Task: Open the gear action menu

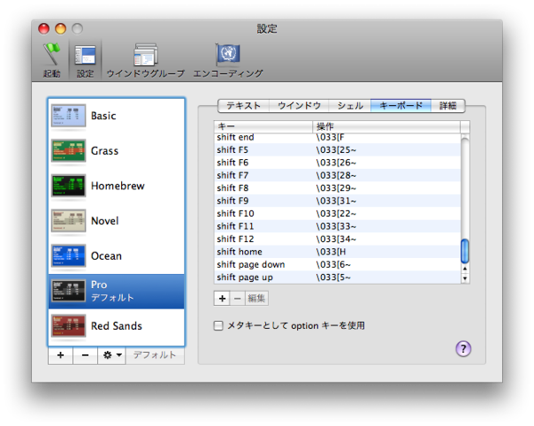Action: point(112,355)
